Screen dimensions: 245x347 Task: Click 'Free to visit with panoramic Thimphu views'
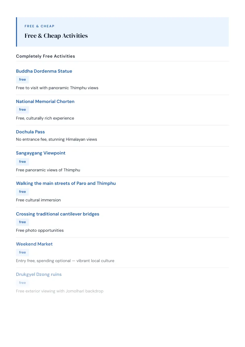tap(57, 88)
